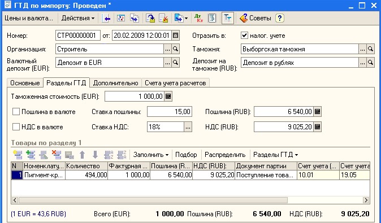Open Выборгская таможня details with magnifier icon
This screenshot has height=223, width=381.
pos(370,49)
